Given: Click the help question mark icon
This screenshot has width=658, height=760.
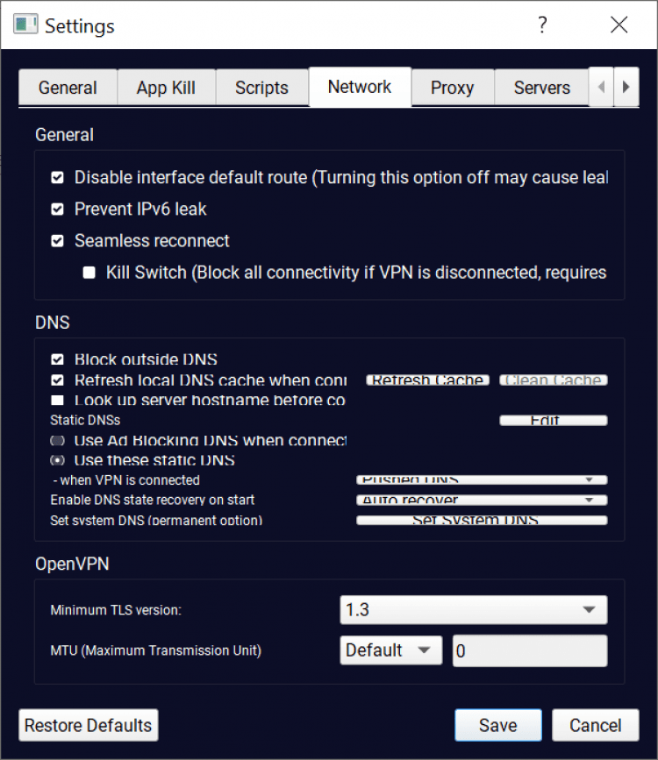Looking at the screenshot, I should 542,25.
